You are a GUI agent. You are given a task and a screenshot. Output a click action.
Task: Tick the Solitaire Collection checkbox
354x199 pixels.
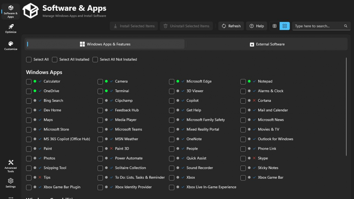click(x=100, y=168)
